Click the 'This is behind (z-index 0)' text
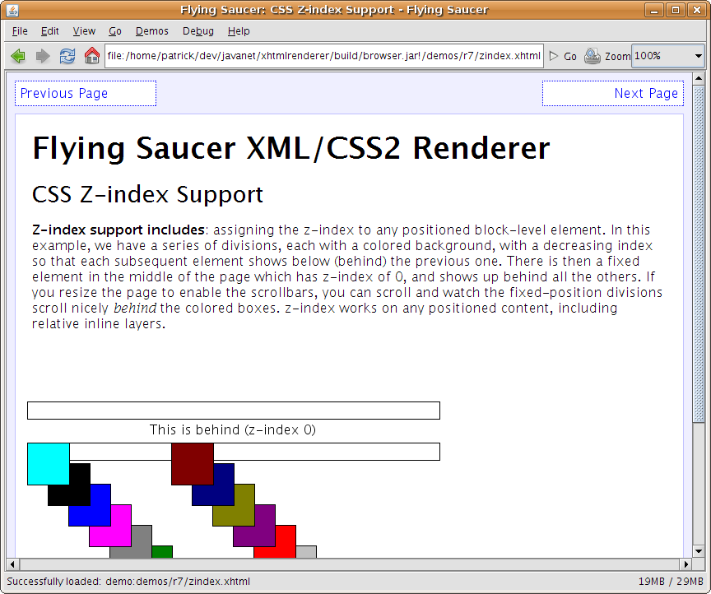The image size is (711, 594). coord(233,429)
